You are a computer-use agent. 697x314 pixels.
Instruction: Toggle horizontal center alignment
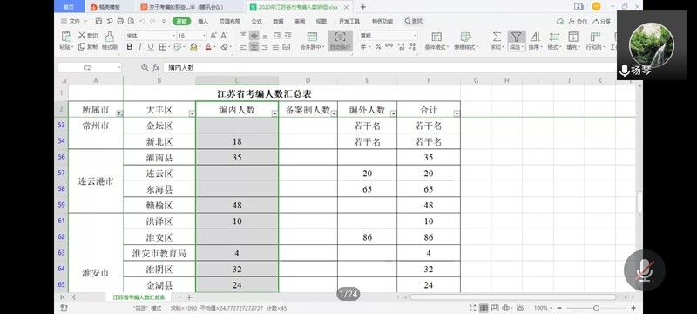pyautogui.click(x=254, y=47)
